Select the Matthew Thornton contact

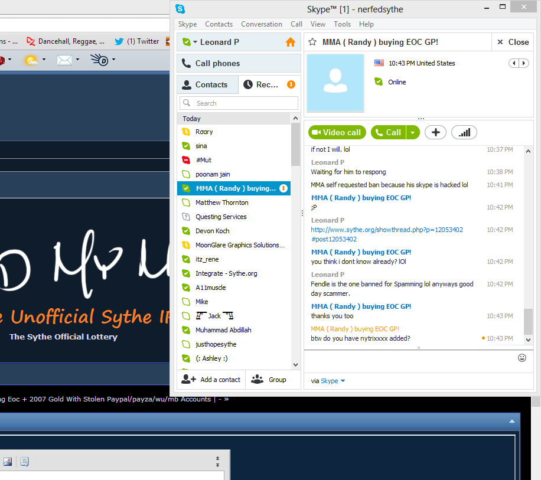click(x=234, y=203)
